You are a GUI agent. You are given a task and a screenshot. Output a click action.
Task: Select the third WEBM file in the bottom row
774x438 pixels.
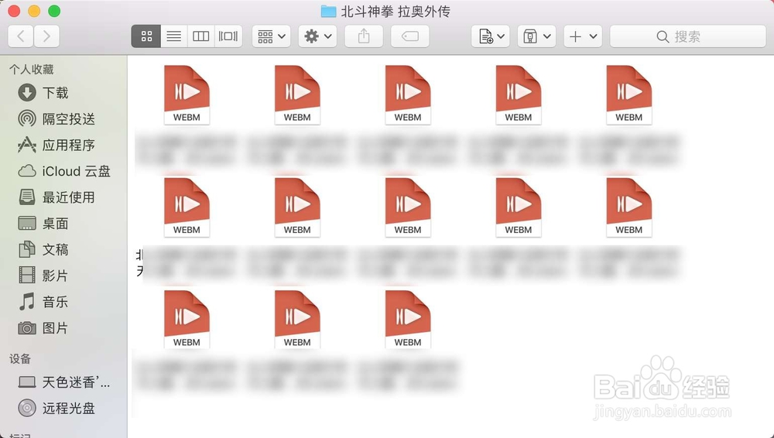pyautogui.click(x=408, y=320)
